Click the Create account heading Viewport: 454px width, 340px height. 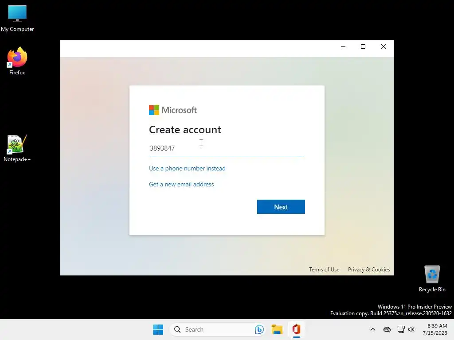(x=185, y=130)
